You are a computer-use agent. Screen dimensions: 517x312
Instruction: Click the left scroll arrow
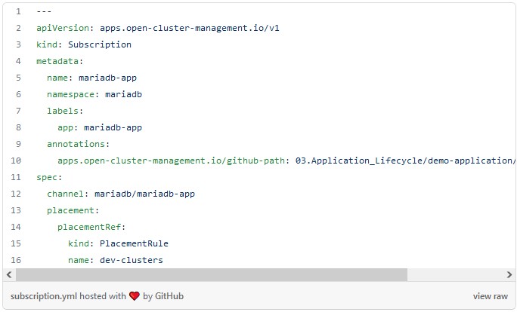pos(9,274)
